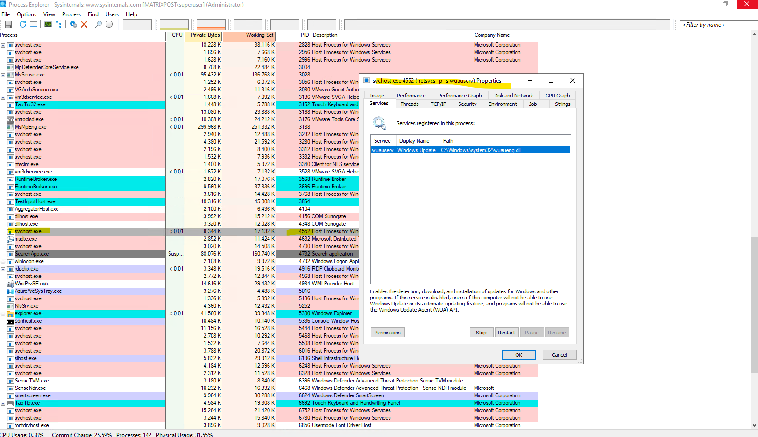Open the Users menu
This screenshot has width=758, height=437.
click(x=112, y=14)
